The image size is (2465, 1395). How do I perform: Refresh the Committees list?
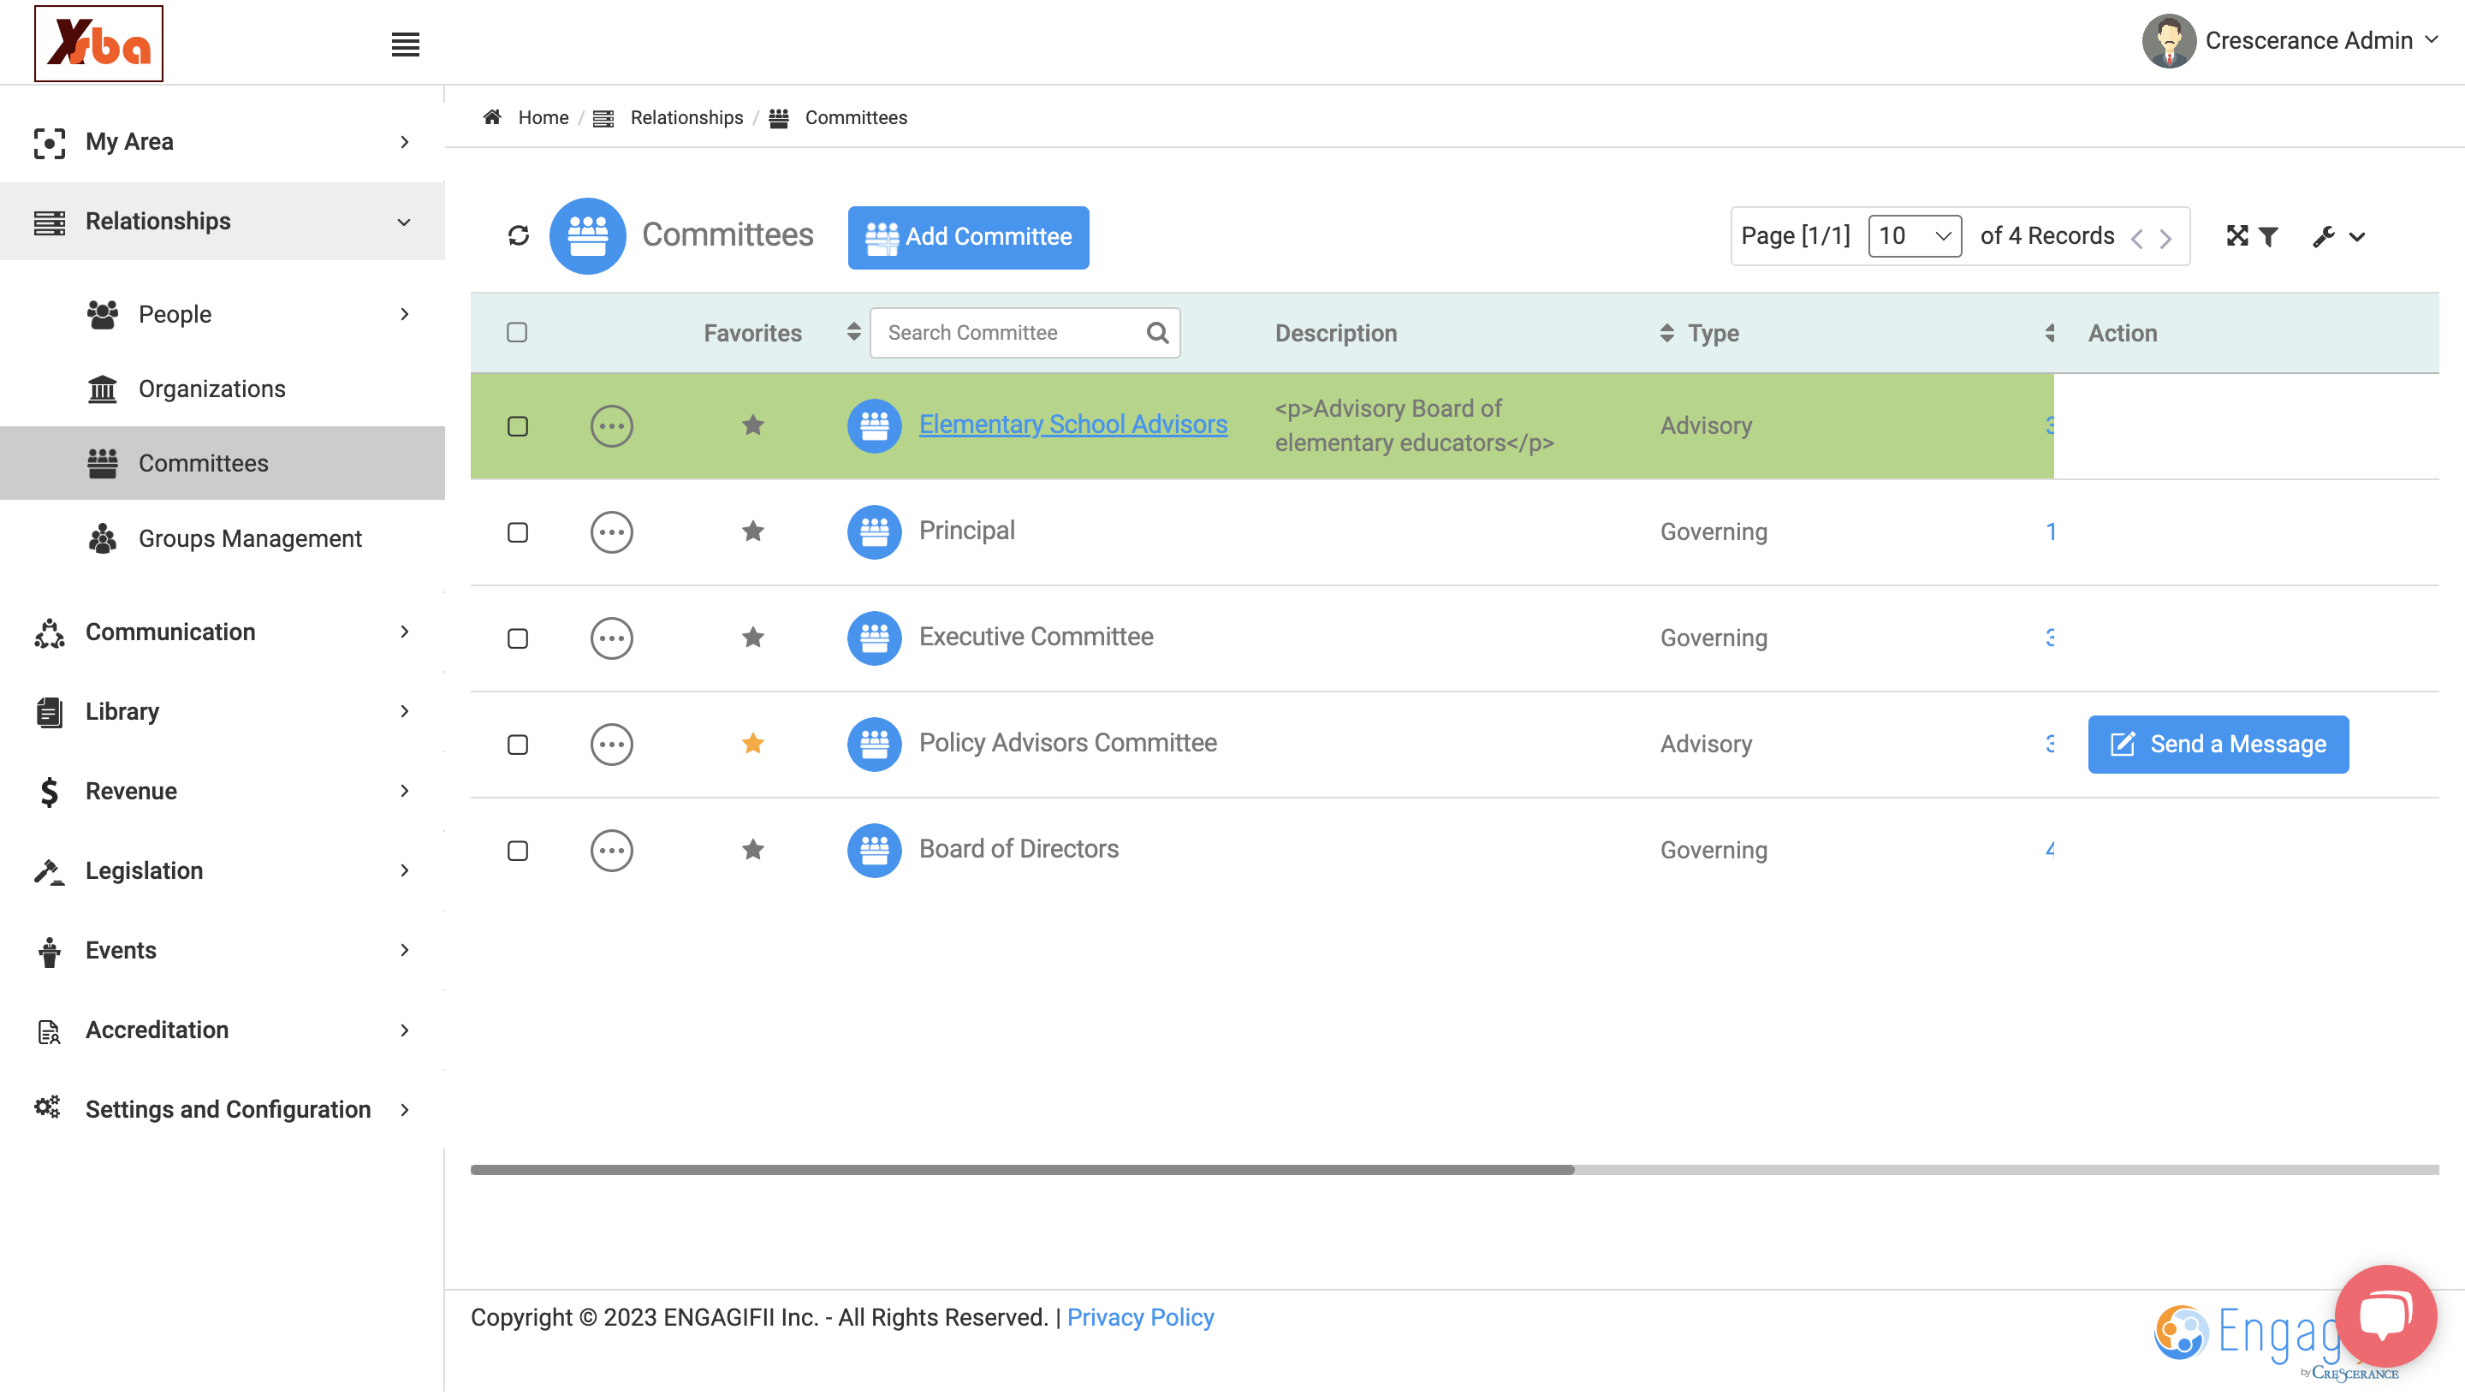coord(519,235)
